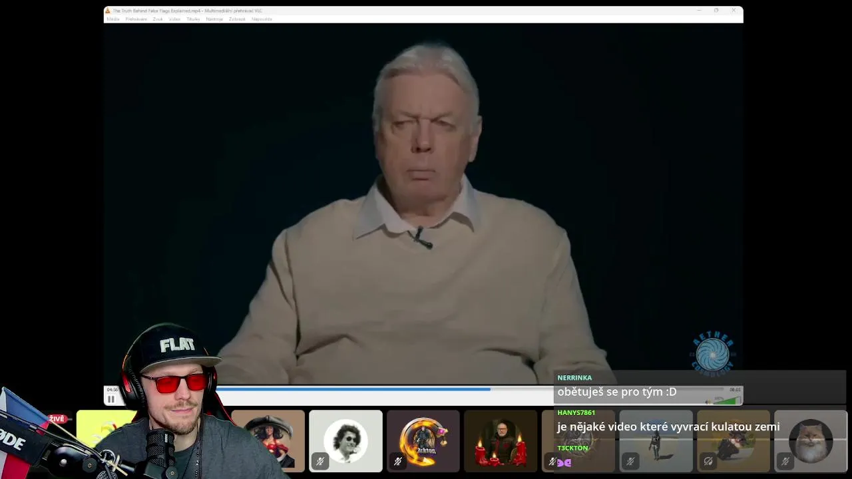Pause the VLC video playback
This screenshot has width=852, height=479.
click(111, 399)
